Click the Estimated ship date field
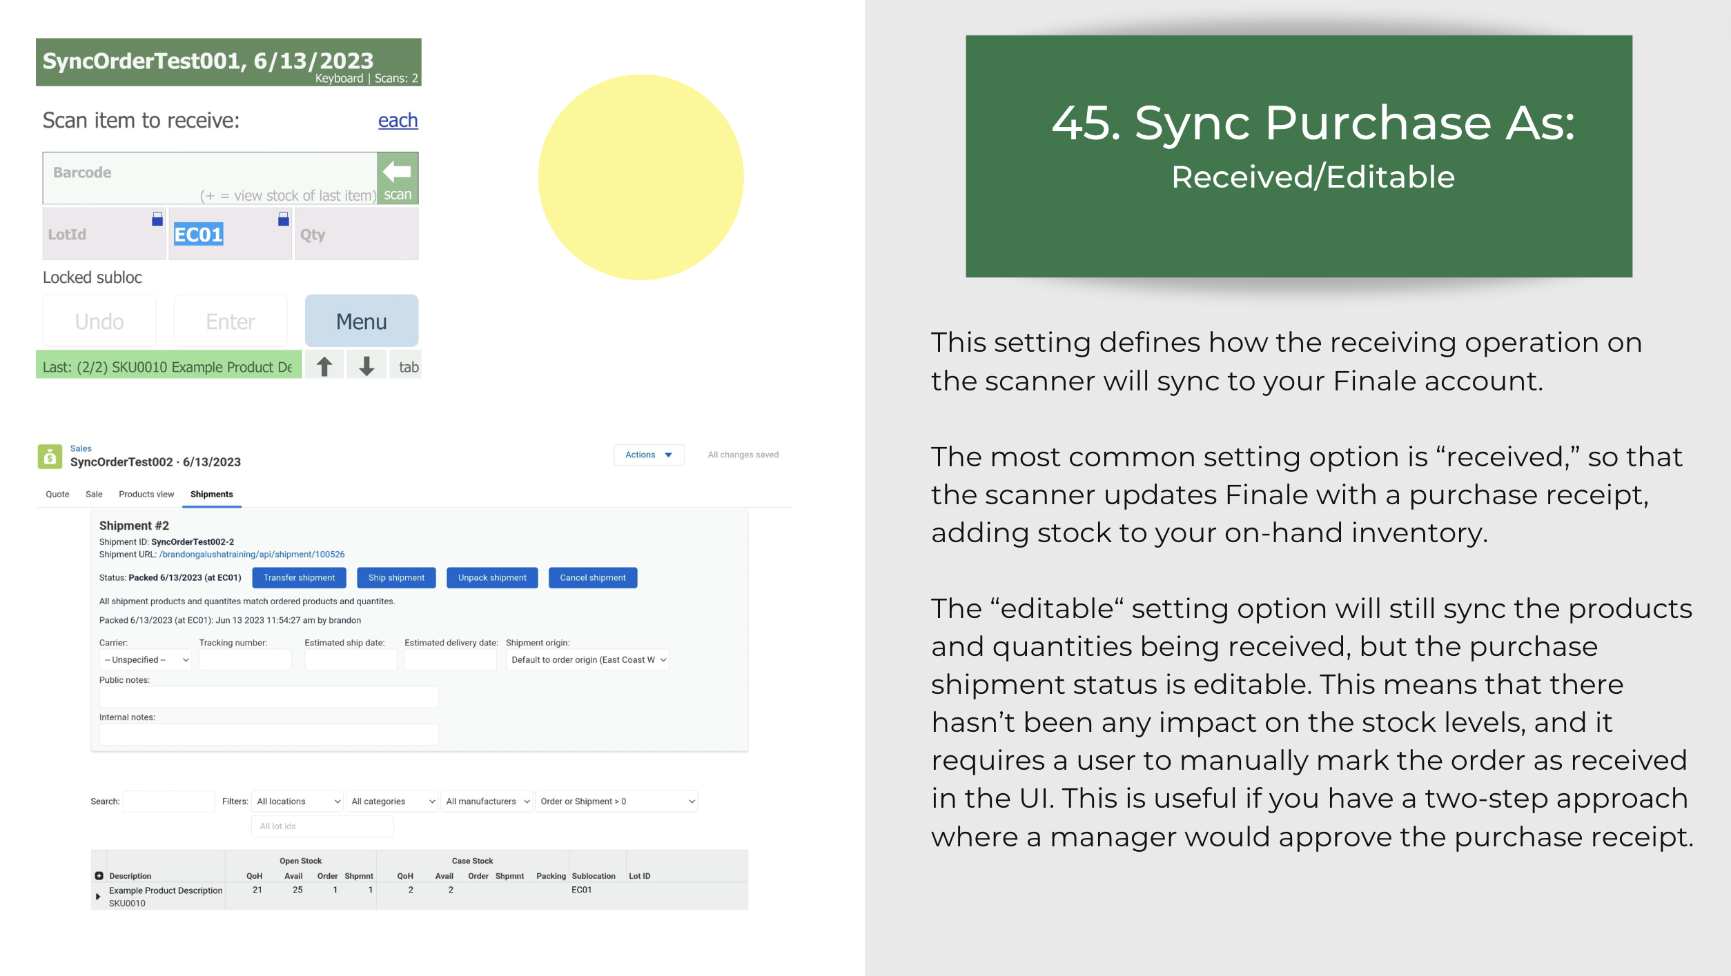 tap(351, 660)
